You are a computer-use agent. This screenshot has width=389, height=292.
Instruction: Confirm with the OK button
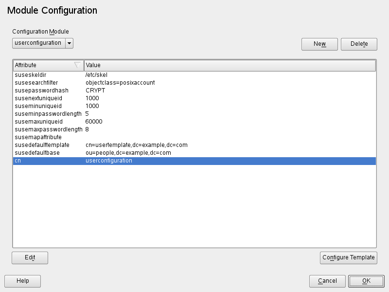366,281
